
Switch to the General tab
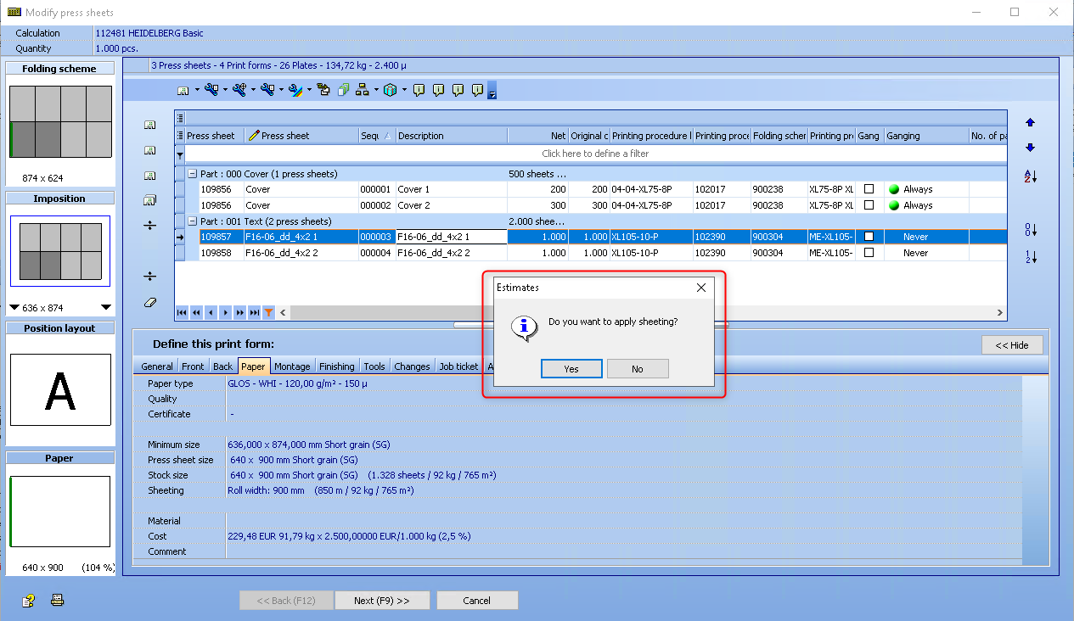point(157,366)
